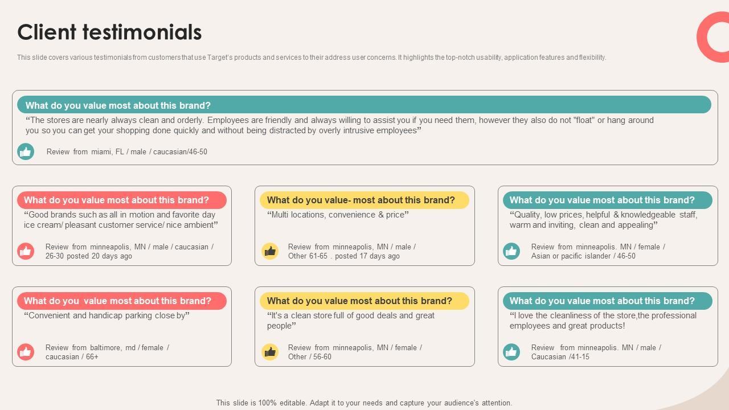Viewport: 729px width, 410px height.
Task: Click the quote about clean and orderly stores
Action: pos(339,125)
